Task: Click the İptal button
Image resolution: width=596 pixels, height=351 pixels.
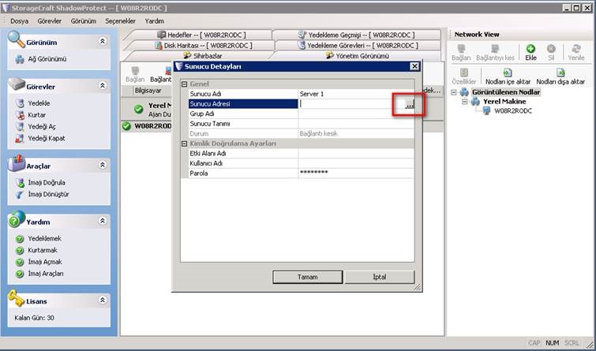Action: pos(380,277)
